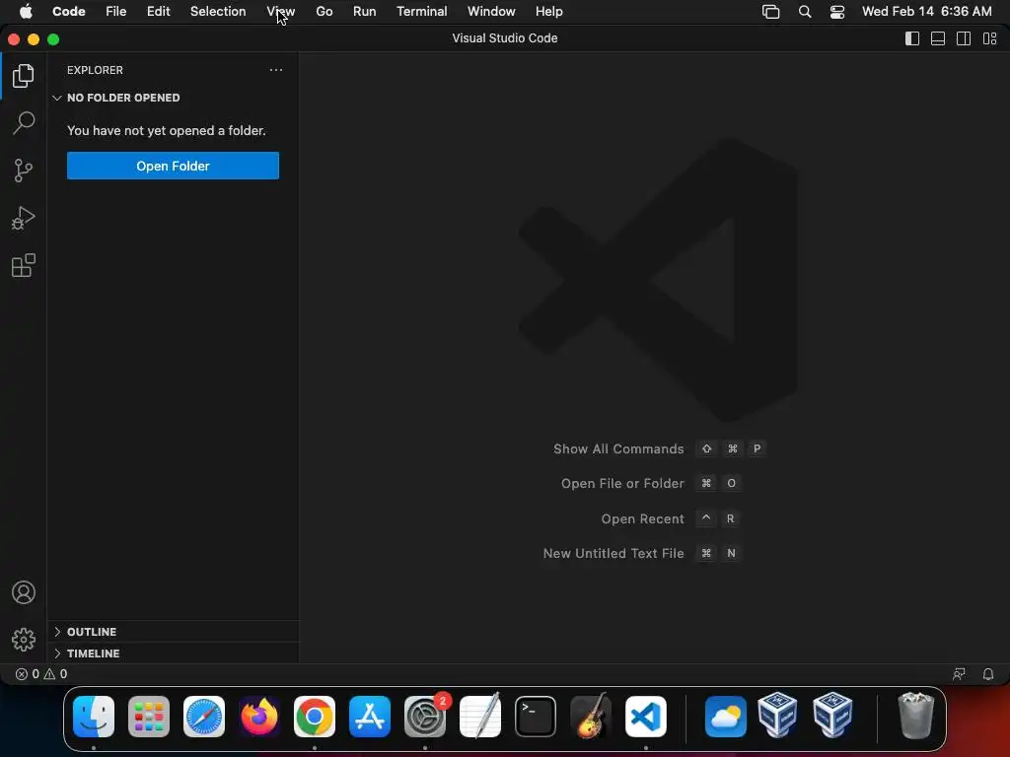1010x757 pixels.
Task: Open the Search view icon
Action: (24, 123)
